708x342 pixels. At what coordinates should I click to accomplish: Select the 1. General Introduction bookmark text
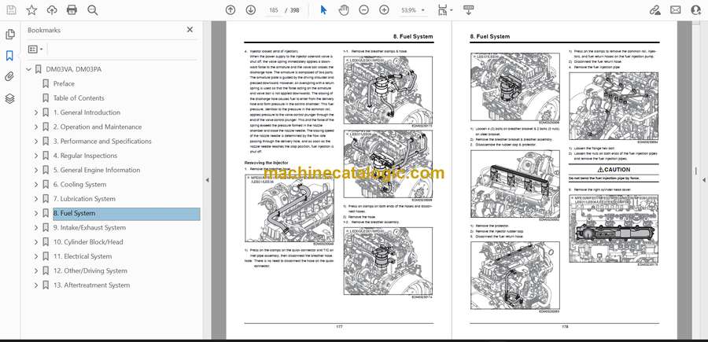tap(87, 112)
